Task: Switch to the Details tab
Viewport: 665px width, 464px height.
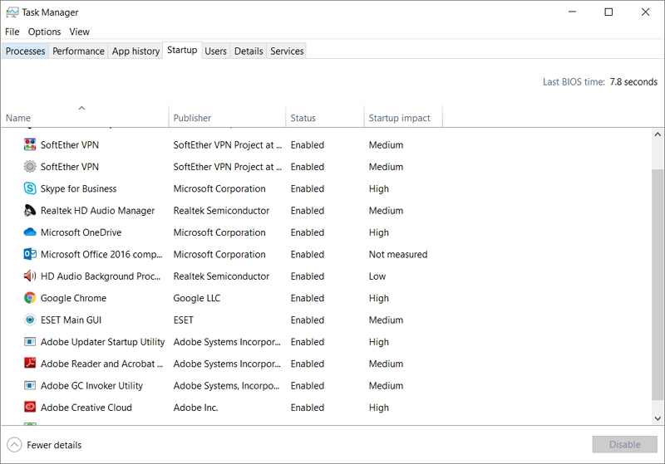Action: [249, 51]
